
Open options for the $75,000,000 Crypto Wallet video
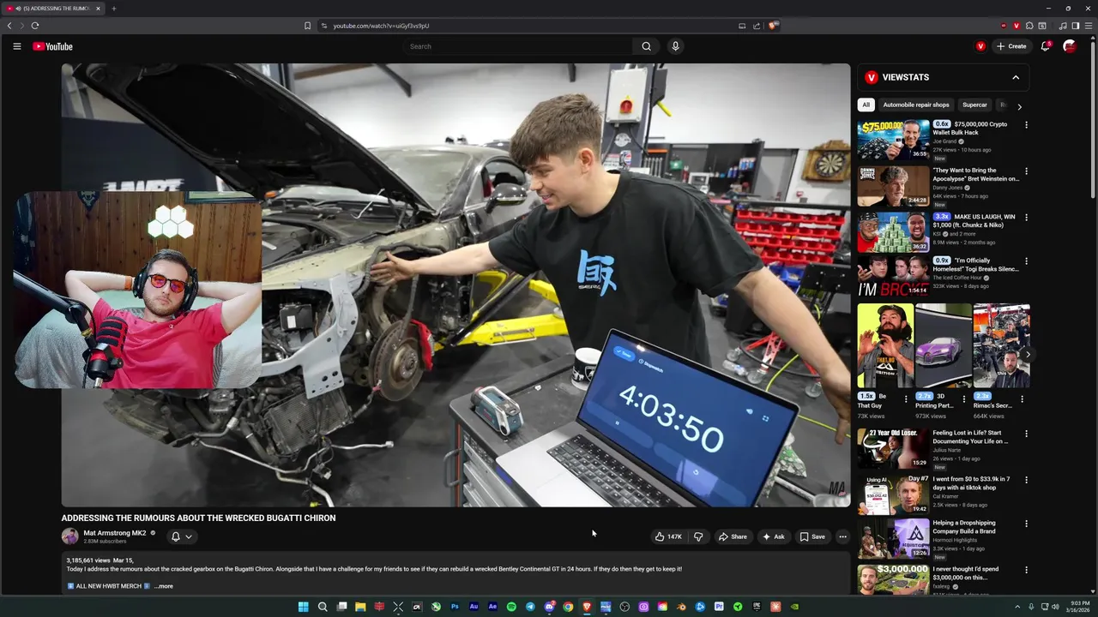[1026, 125]
